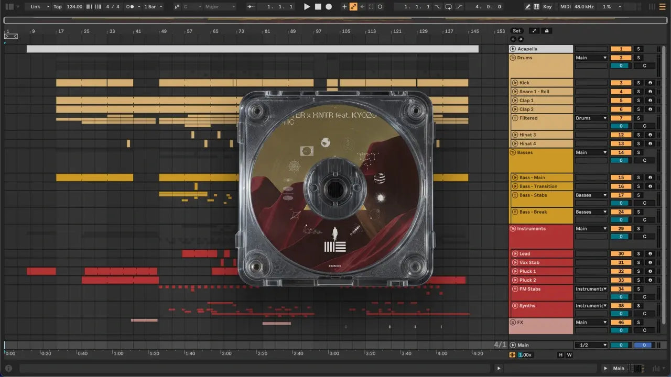The image size is (671, 377).
Task: Click the Capture MIDI icon
Action: point(371,7)
